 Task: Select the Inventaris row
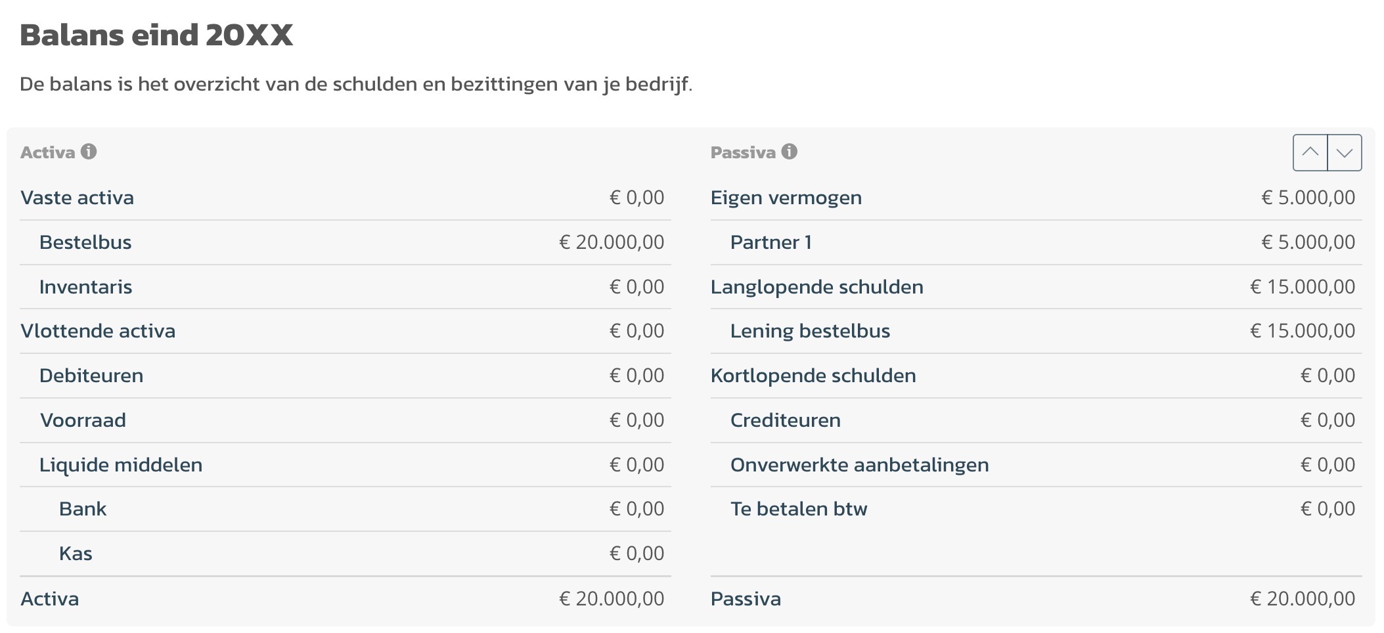coord(346,287)
